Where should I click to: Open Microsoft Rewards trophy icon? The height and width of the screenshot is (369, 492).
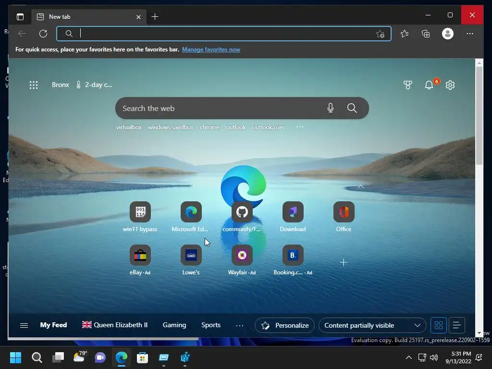(x=407, y=85)
